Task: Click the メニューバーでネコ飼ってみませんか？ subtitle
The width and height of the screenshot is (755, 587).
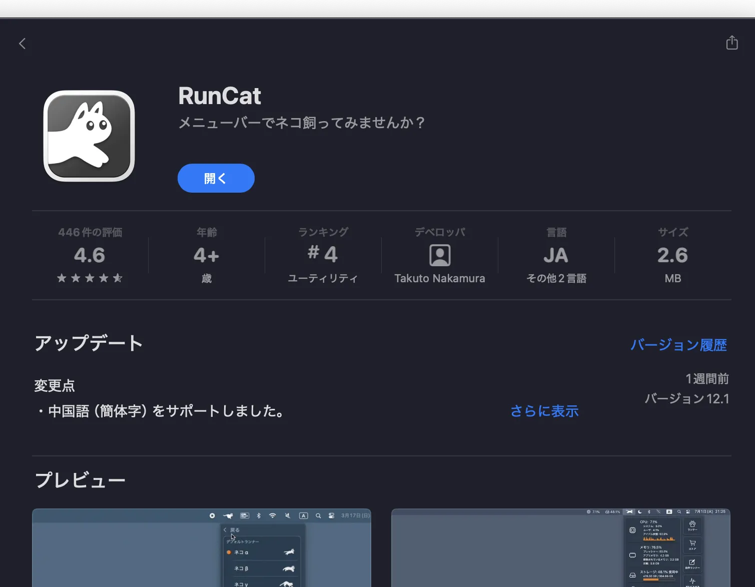Action: 302,123
